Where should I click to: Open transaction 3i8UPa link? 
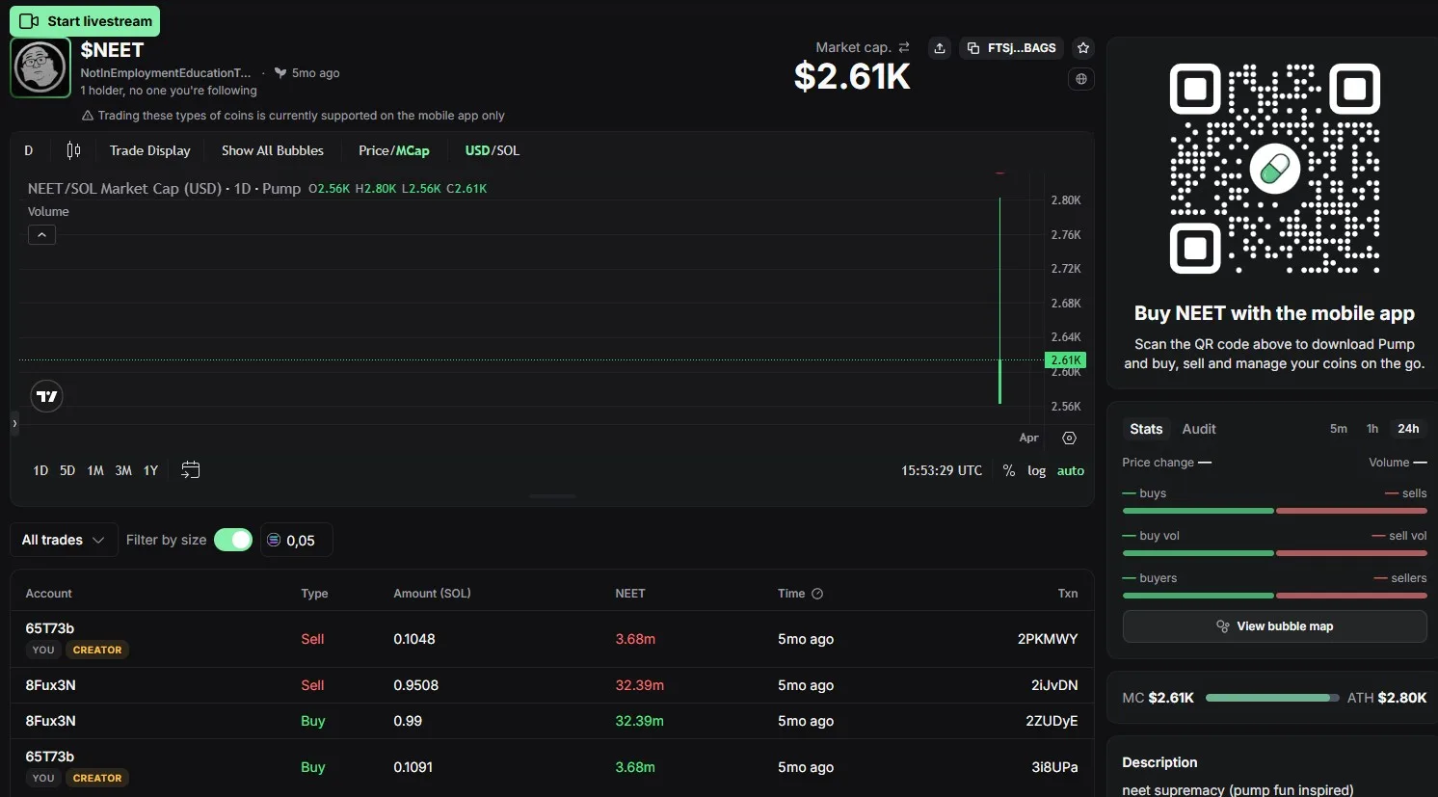[x=1054, y=767]
